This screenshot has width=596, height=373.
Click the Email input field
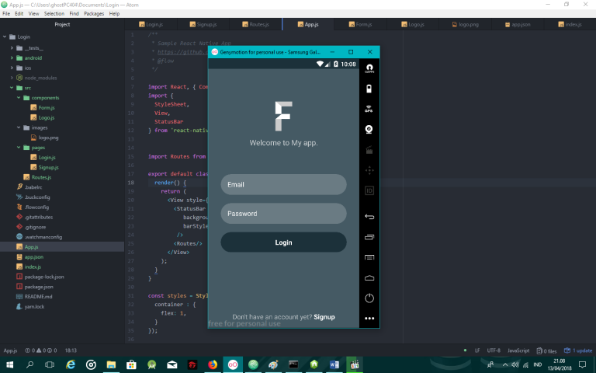point(283,185)
